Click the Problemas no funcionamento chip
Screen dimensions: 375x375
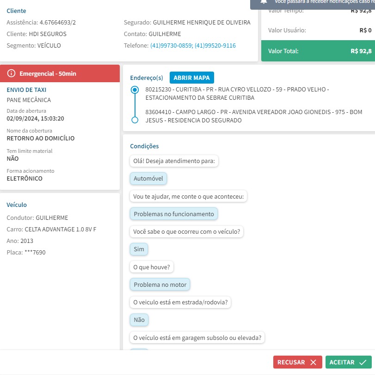174,214
